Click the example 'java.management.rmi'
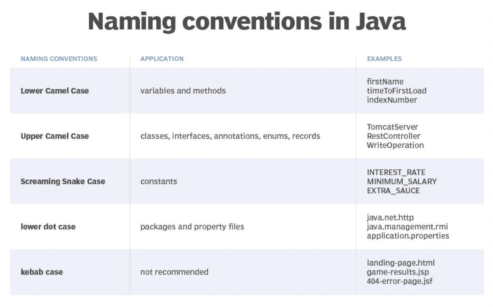 (408, 227)
